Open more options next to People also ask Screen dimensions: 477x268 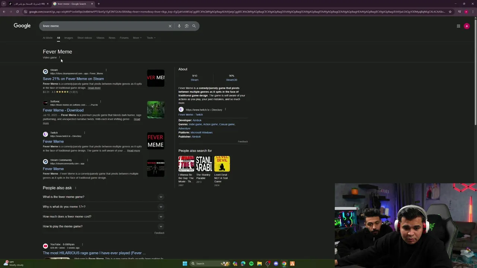point(75,188)
